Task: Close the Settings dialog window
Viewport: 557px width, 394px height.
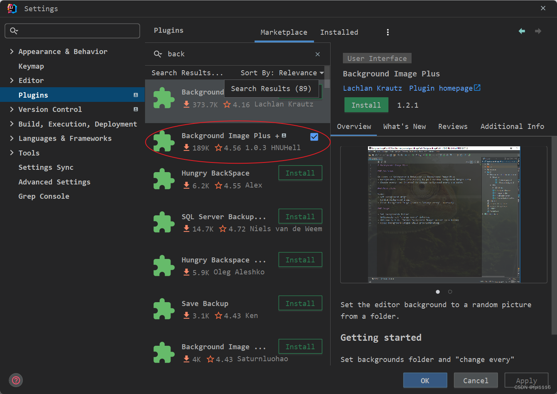Action: pos(543,8)
